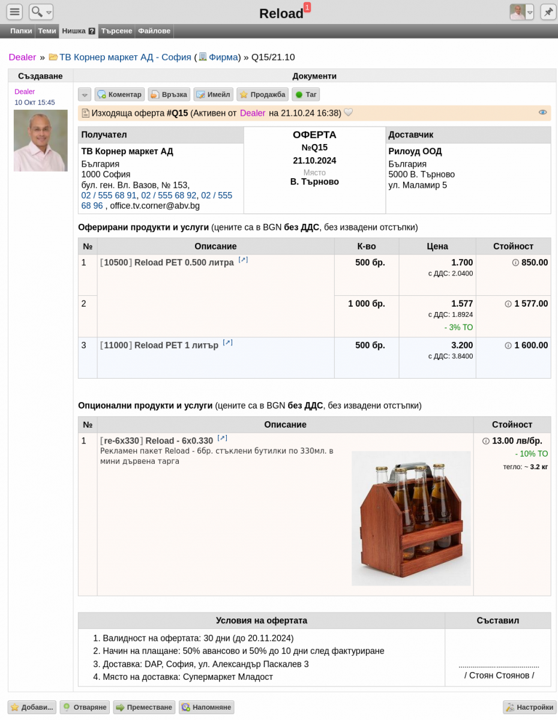Click the email office.tv.corner@abv.bg
Viewport: 558px width, 720px height.
[x=155, y=206]
